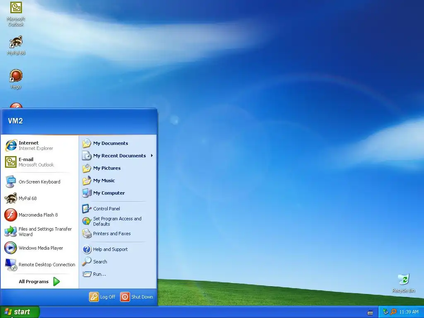Open My Pictures folder

[118, 168]
